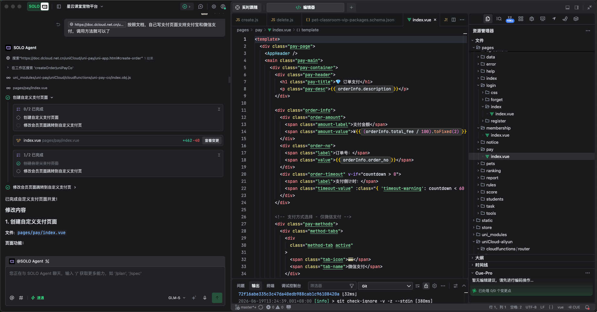Viewport: 597px width, 312px height.
Task: Open the Git output channel dropdown
Action: [x=386, y=286]
